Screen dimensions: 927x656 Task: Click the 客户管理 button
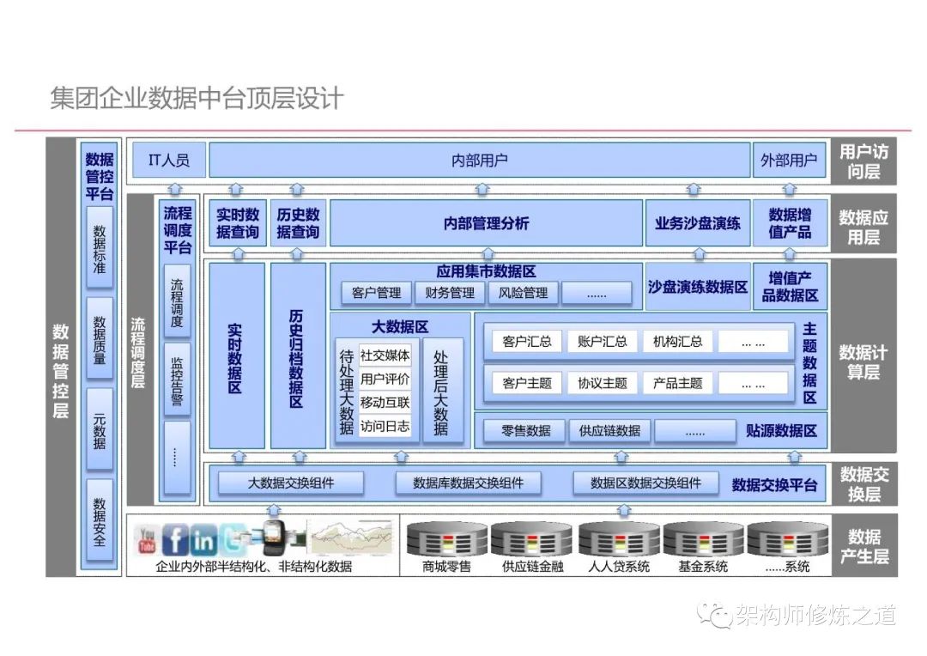click(x=376, y=293)
